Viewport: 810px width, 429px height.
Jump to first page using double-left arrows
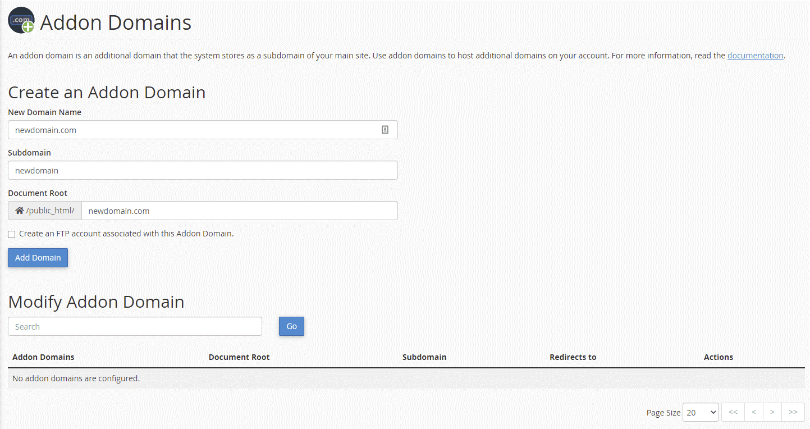coord(733,412)
